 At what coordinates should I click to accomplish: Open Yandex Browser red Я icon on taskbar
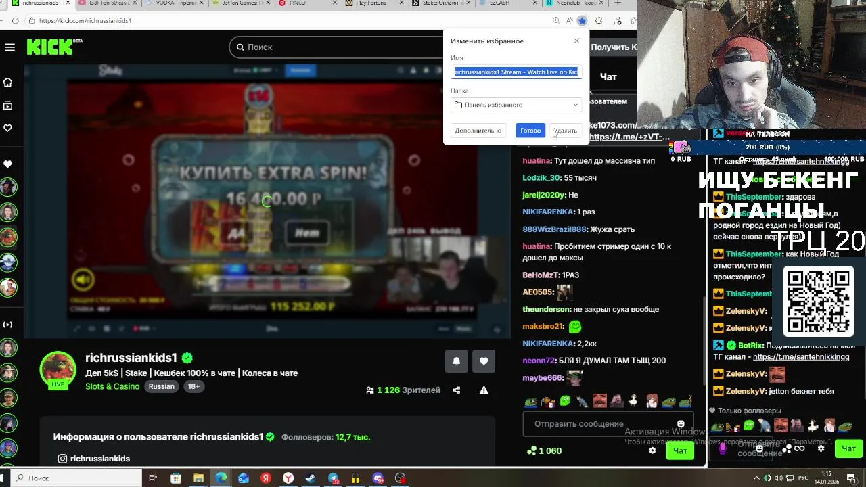point(266,478)
